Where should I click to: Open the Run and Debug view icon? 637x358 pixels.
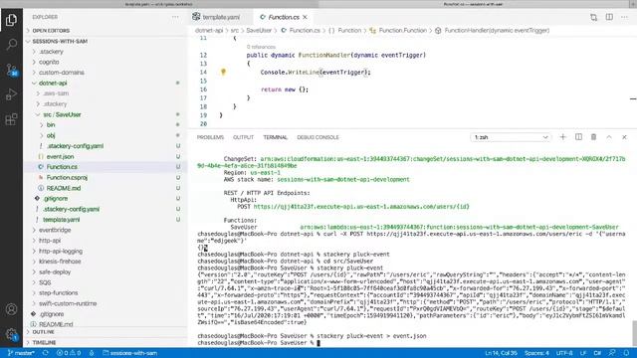pos(11,94)
